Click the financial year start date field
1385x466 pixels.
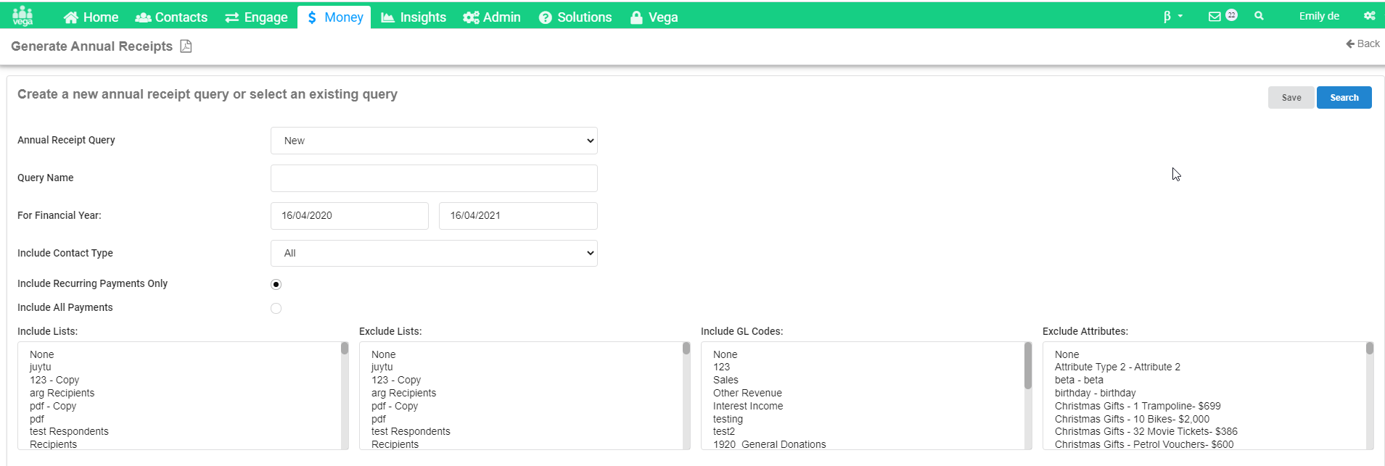click(x=350, y=216)
